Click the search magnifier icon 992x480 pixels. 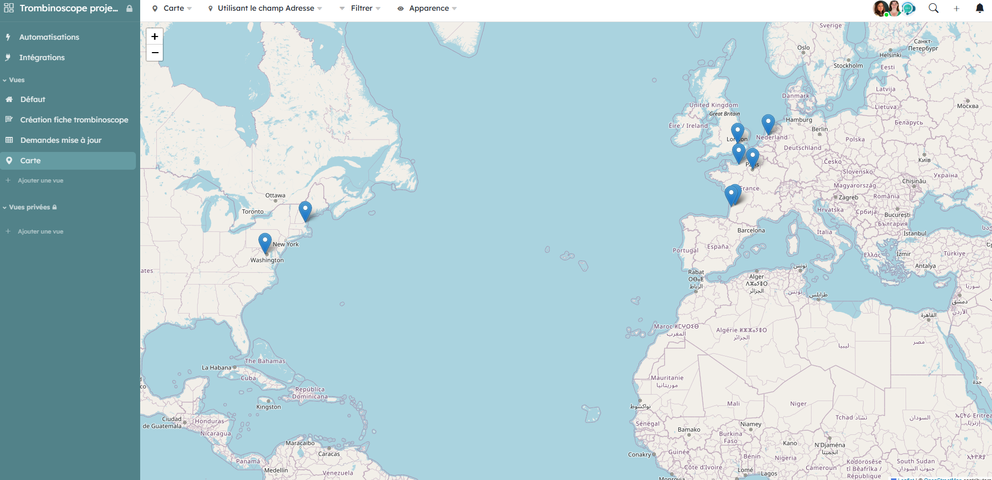click(933, 8)
